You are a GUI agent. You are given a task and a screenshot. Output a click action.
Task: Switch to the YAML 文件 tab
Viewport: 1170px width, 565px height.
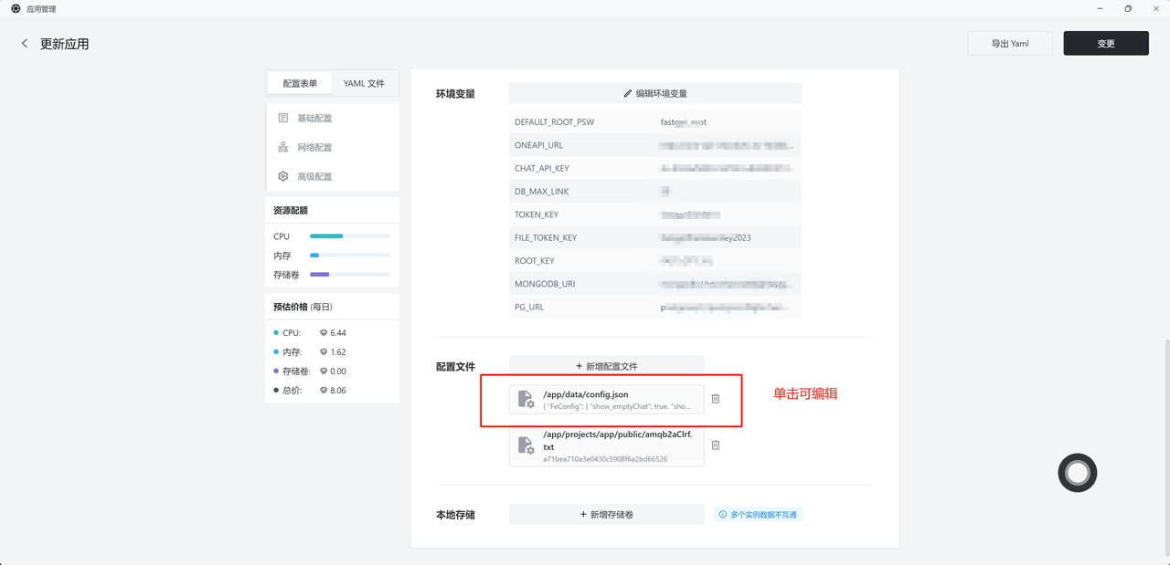(x=364, y=83)
